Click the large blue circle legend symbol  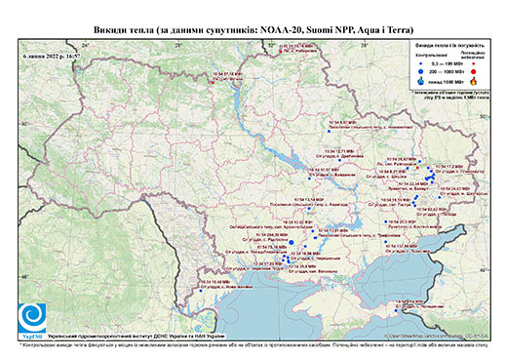421,71
